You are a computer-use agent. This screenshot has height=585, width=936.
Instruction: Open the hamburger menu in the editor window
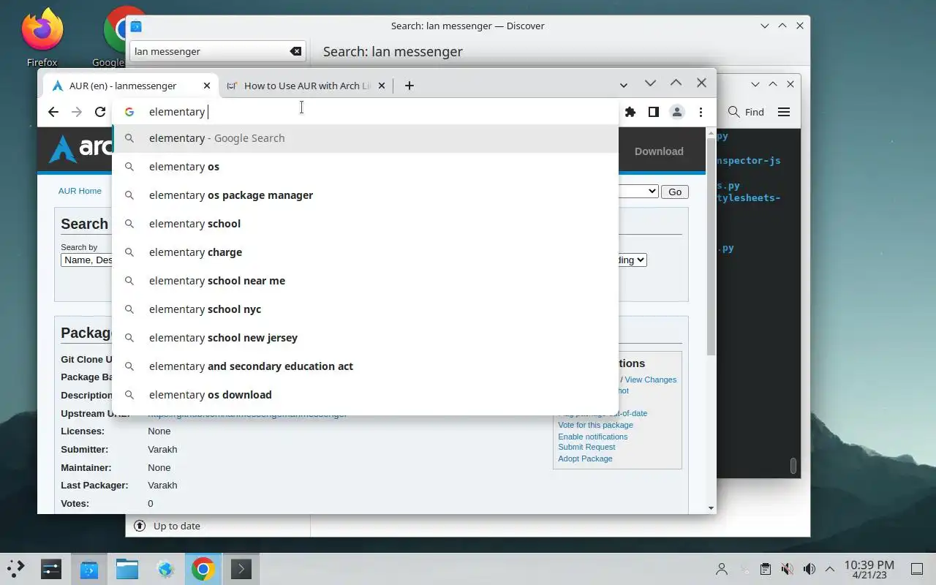[784, 112]
